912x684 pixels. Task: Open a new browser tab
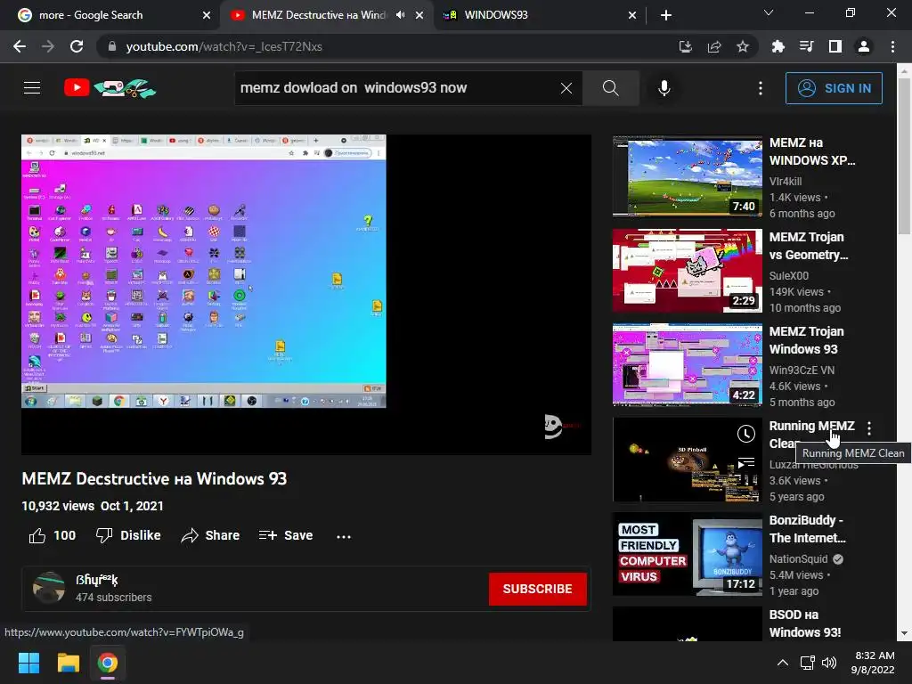point(666,16)
